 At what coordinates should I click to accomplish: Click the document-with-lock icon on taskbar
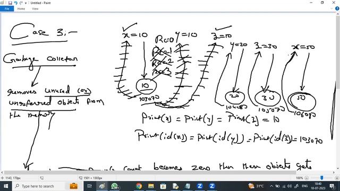point(175,186)
